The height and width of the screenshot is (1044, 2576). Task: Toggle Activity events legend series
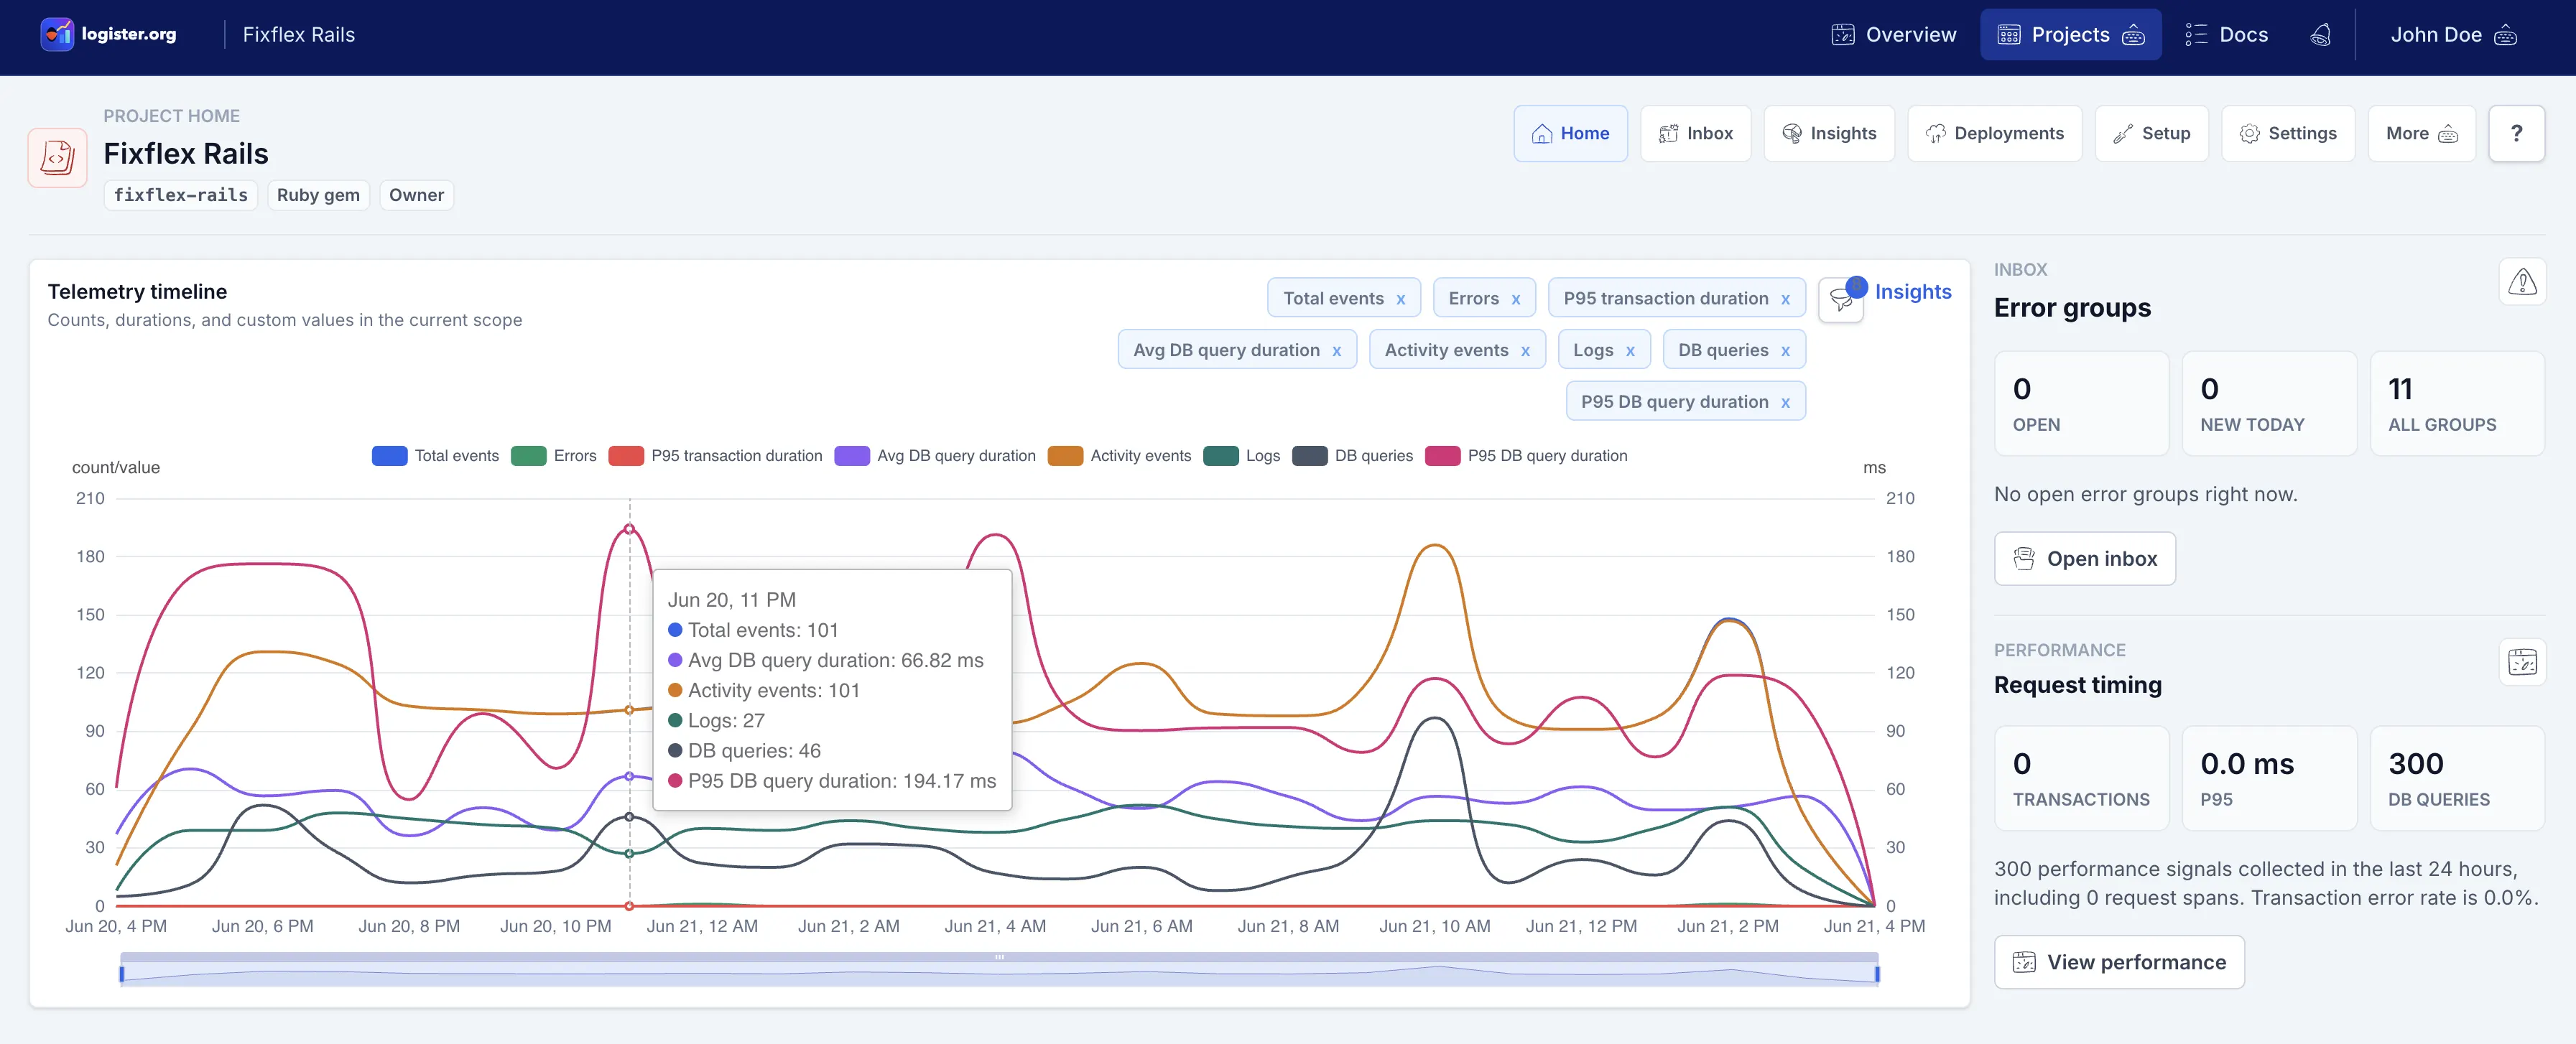[x=1119, y=456]
